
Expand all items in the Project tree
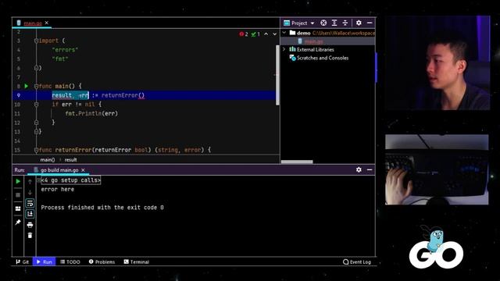pos(334,23)
